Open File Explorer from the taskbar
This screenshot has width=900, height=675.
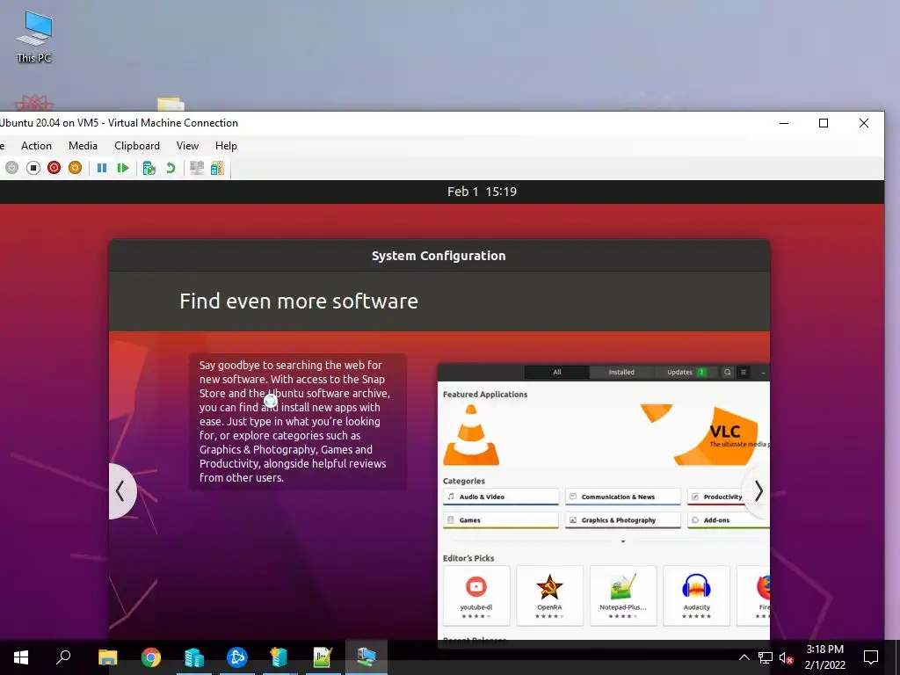point(108,657)
